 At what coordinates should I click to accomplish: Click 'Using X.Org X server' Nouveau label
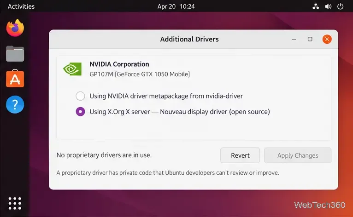[180, 112]
